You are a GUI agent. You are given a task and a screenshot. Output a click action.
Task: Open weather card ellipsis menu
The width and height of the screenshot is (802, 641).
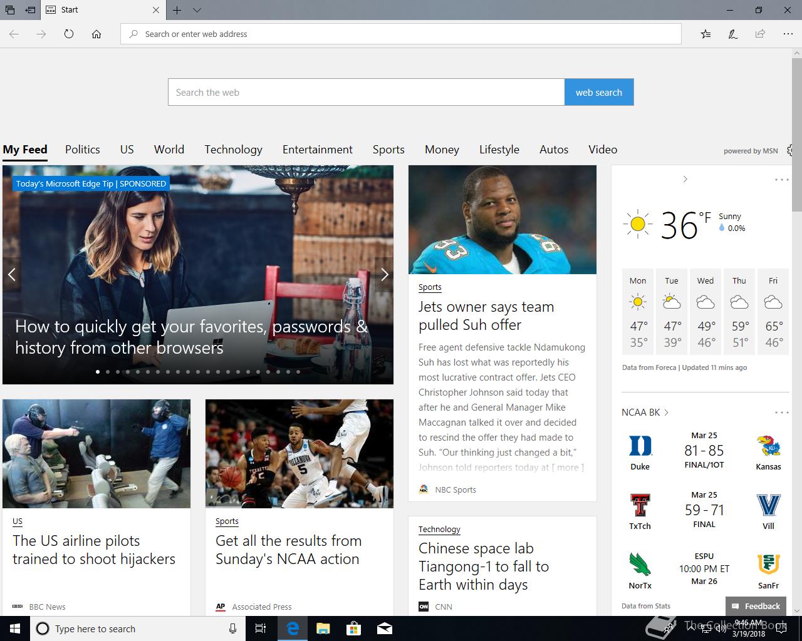pos(781,180)
